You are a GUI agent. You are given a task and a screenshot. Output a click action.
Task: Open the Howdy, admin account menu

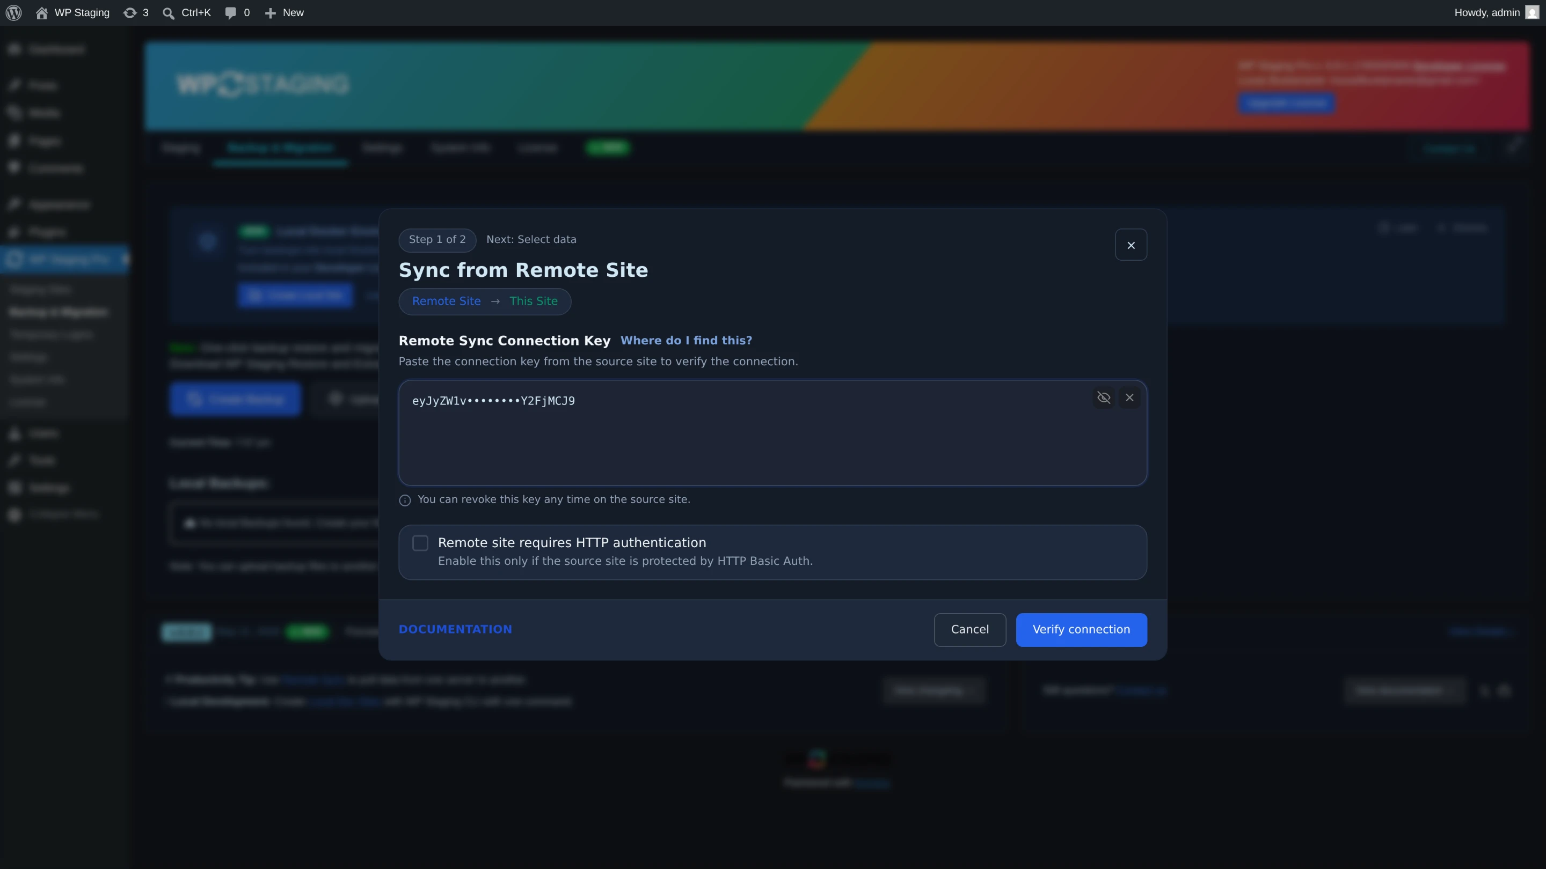click(x=1496, y=12)
